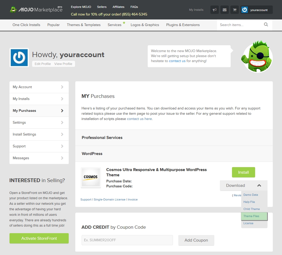Image resolution: width=282 pixels, height=255 pixels.
Task: Open Support sidebar item
Action: click(x=39, y=146)
